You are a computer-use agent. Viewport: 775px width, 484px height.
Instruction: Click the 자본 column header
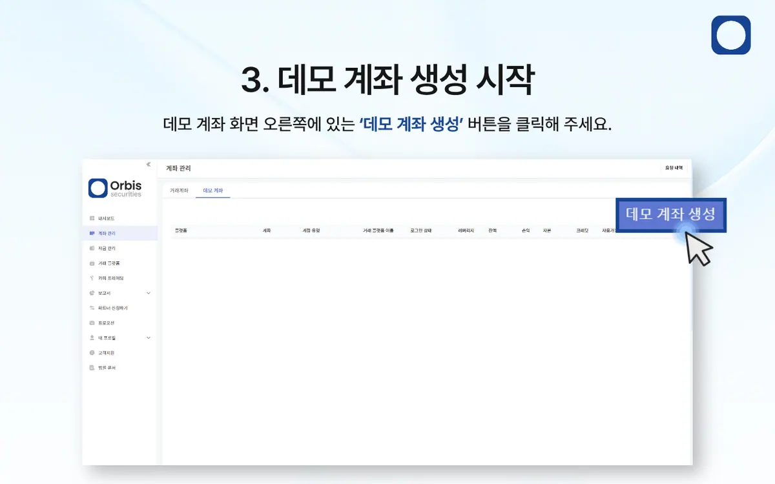[x=547, y=230]
